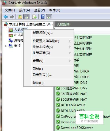Click the 监视 monitor icon
Image resolution: width=110 pixels, height=131 pixels.
pyautogui.click(x=11, y=46)
